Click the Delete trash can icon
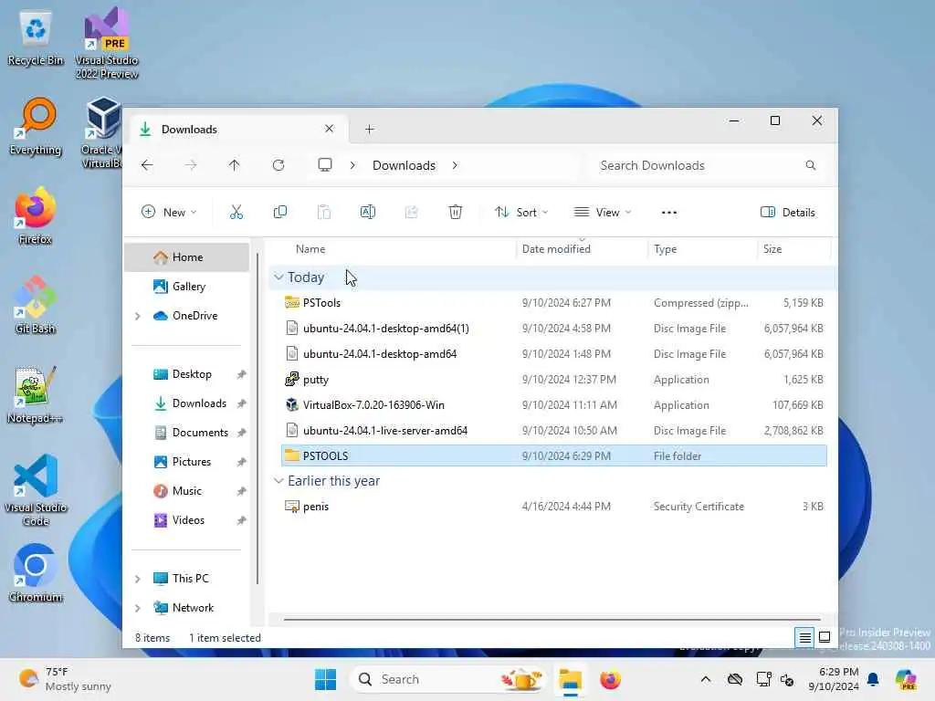This screenshot has width=935, height=701. click(x=456, y=212)
